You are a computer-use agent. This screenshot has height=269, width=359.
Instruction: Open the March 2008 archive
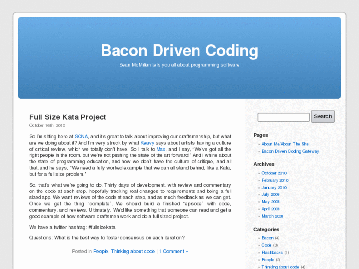tap(272, 216)
